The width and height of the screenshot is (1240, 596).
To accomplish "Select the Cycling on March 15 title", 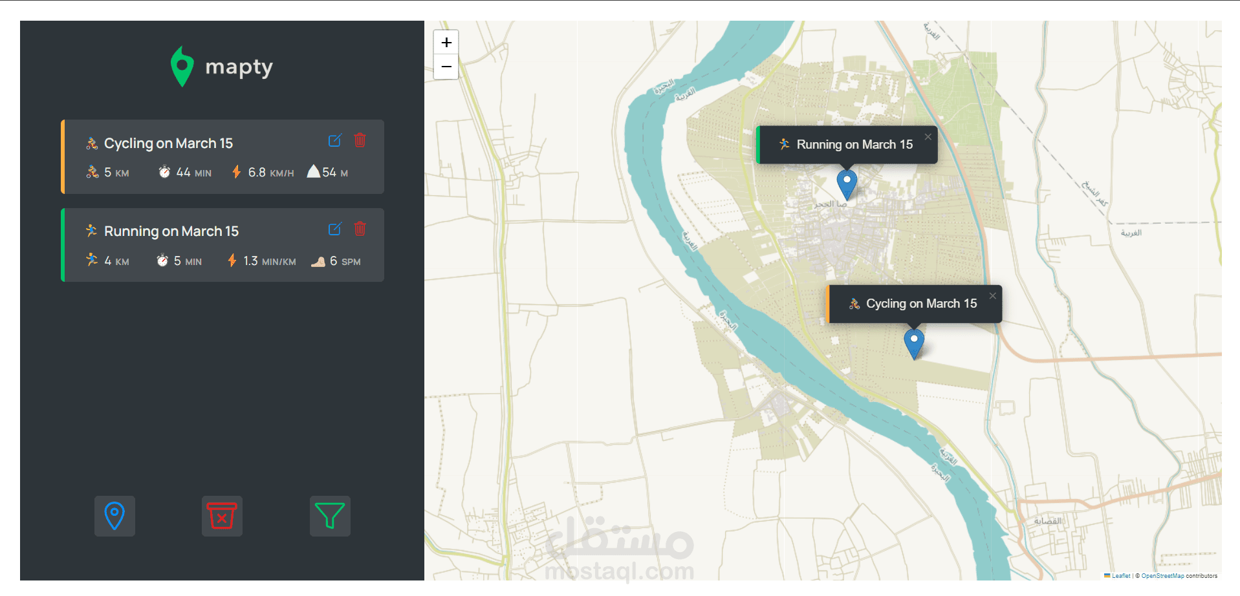I will tap(168, 144).
